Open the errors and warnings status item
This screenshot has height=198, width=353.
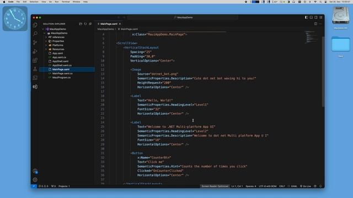tap(43, 186)
